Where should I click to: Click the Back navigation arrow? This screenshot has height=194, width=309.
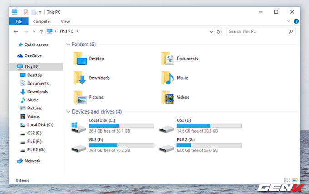16,31
